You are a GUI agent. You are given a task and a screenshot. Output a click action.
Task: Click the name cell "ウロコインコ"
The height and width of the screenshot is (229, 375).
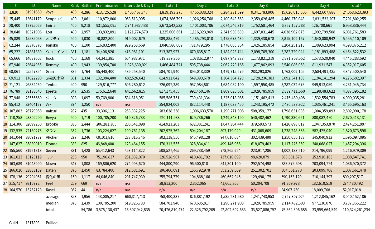(57, 52)
